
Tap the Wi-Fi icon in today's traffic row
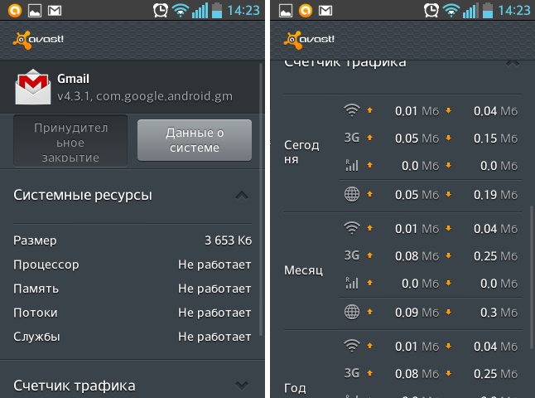click(x=352, y=110)
